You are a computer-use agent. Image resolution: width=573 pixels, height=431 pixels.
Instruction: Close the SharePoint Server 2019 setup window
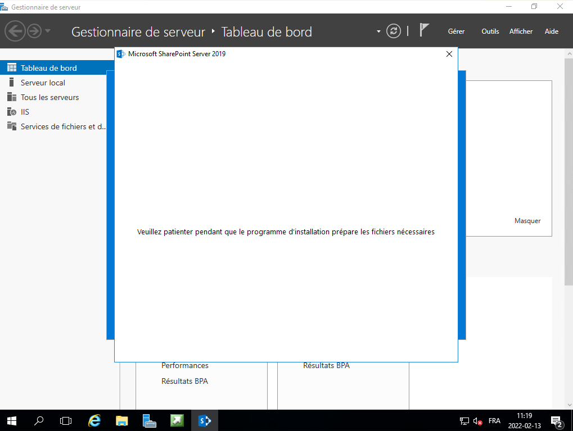[x=449, y=54]
